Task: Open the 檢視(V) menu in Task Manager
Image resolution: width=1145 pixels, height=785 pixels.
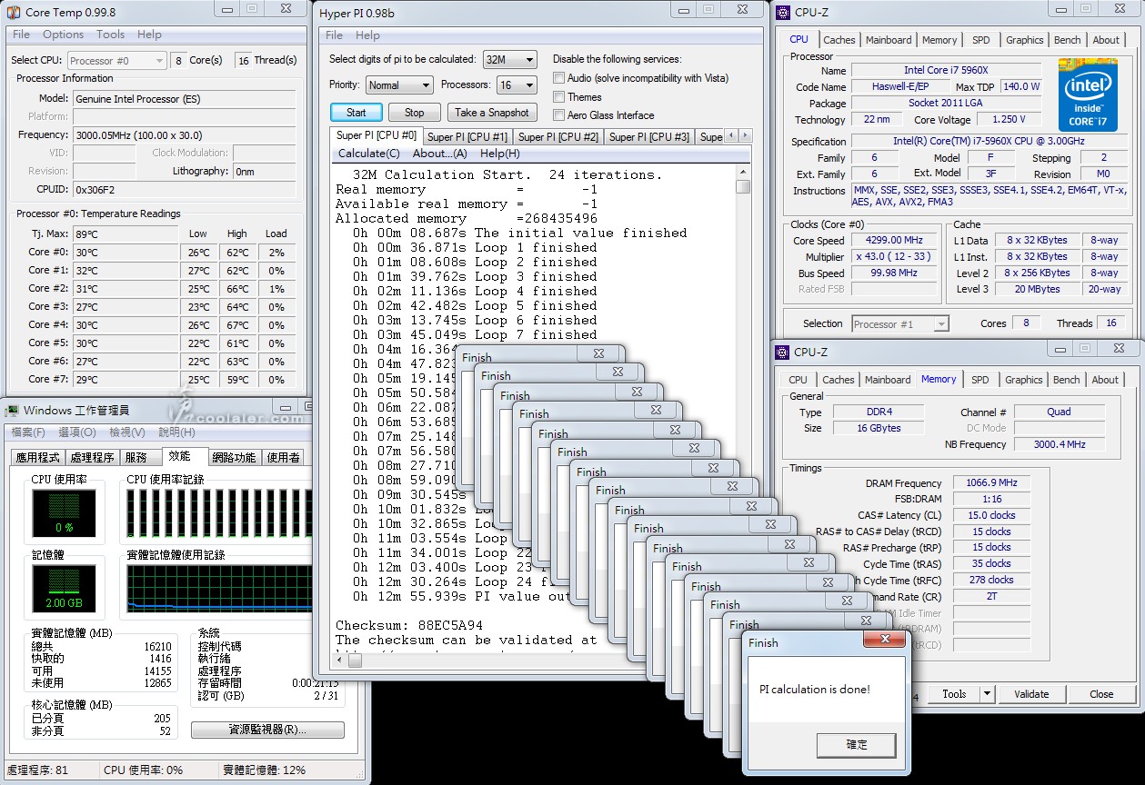Action: (x=126, y=432)
